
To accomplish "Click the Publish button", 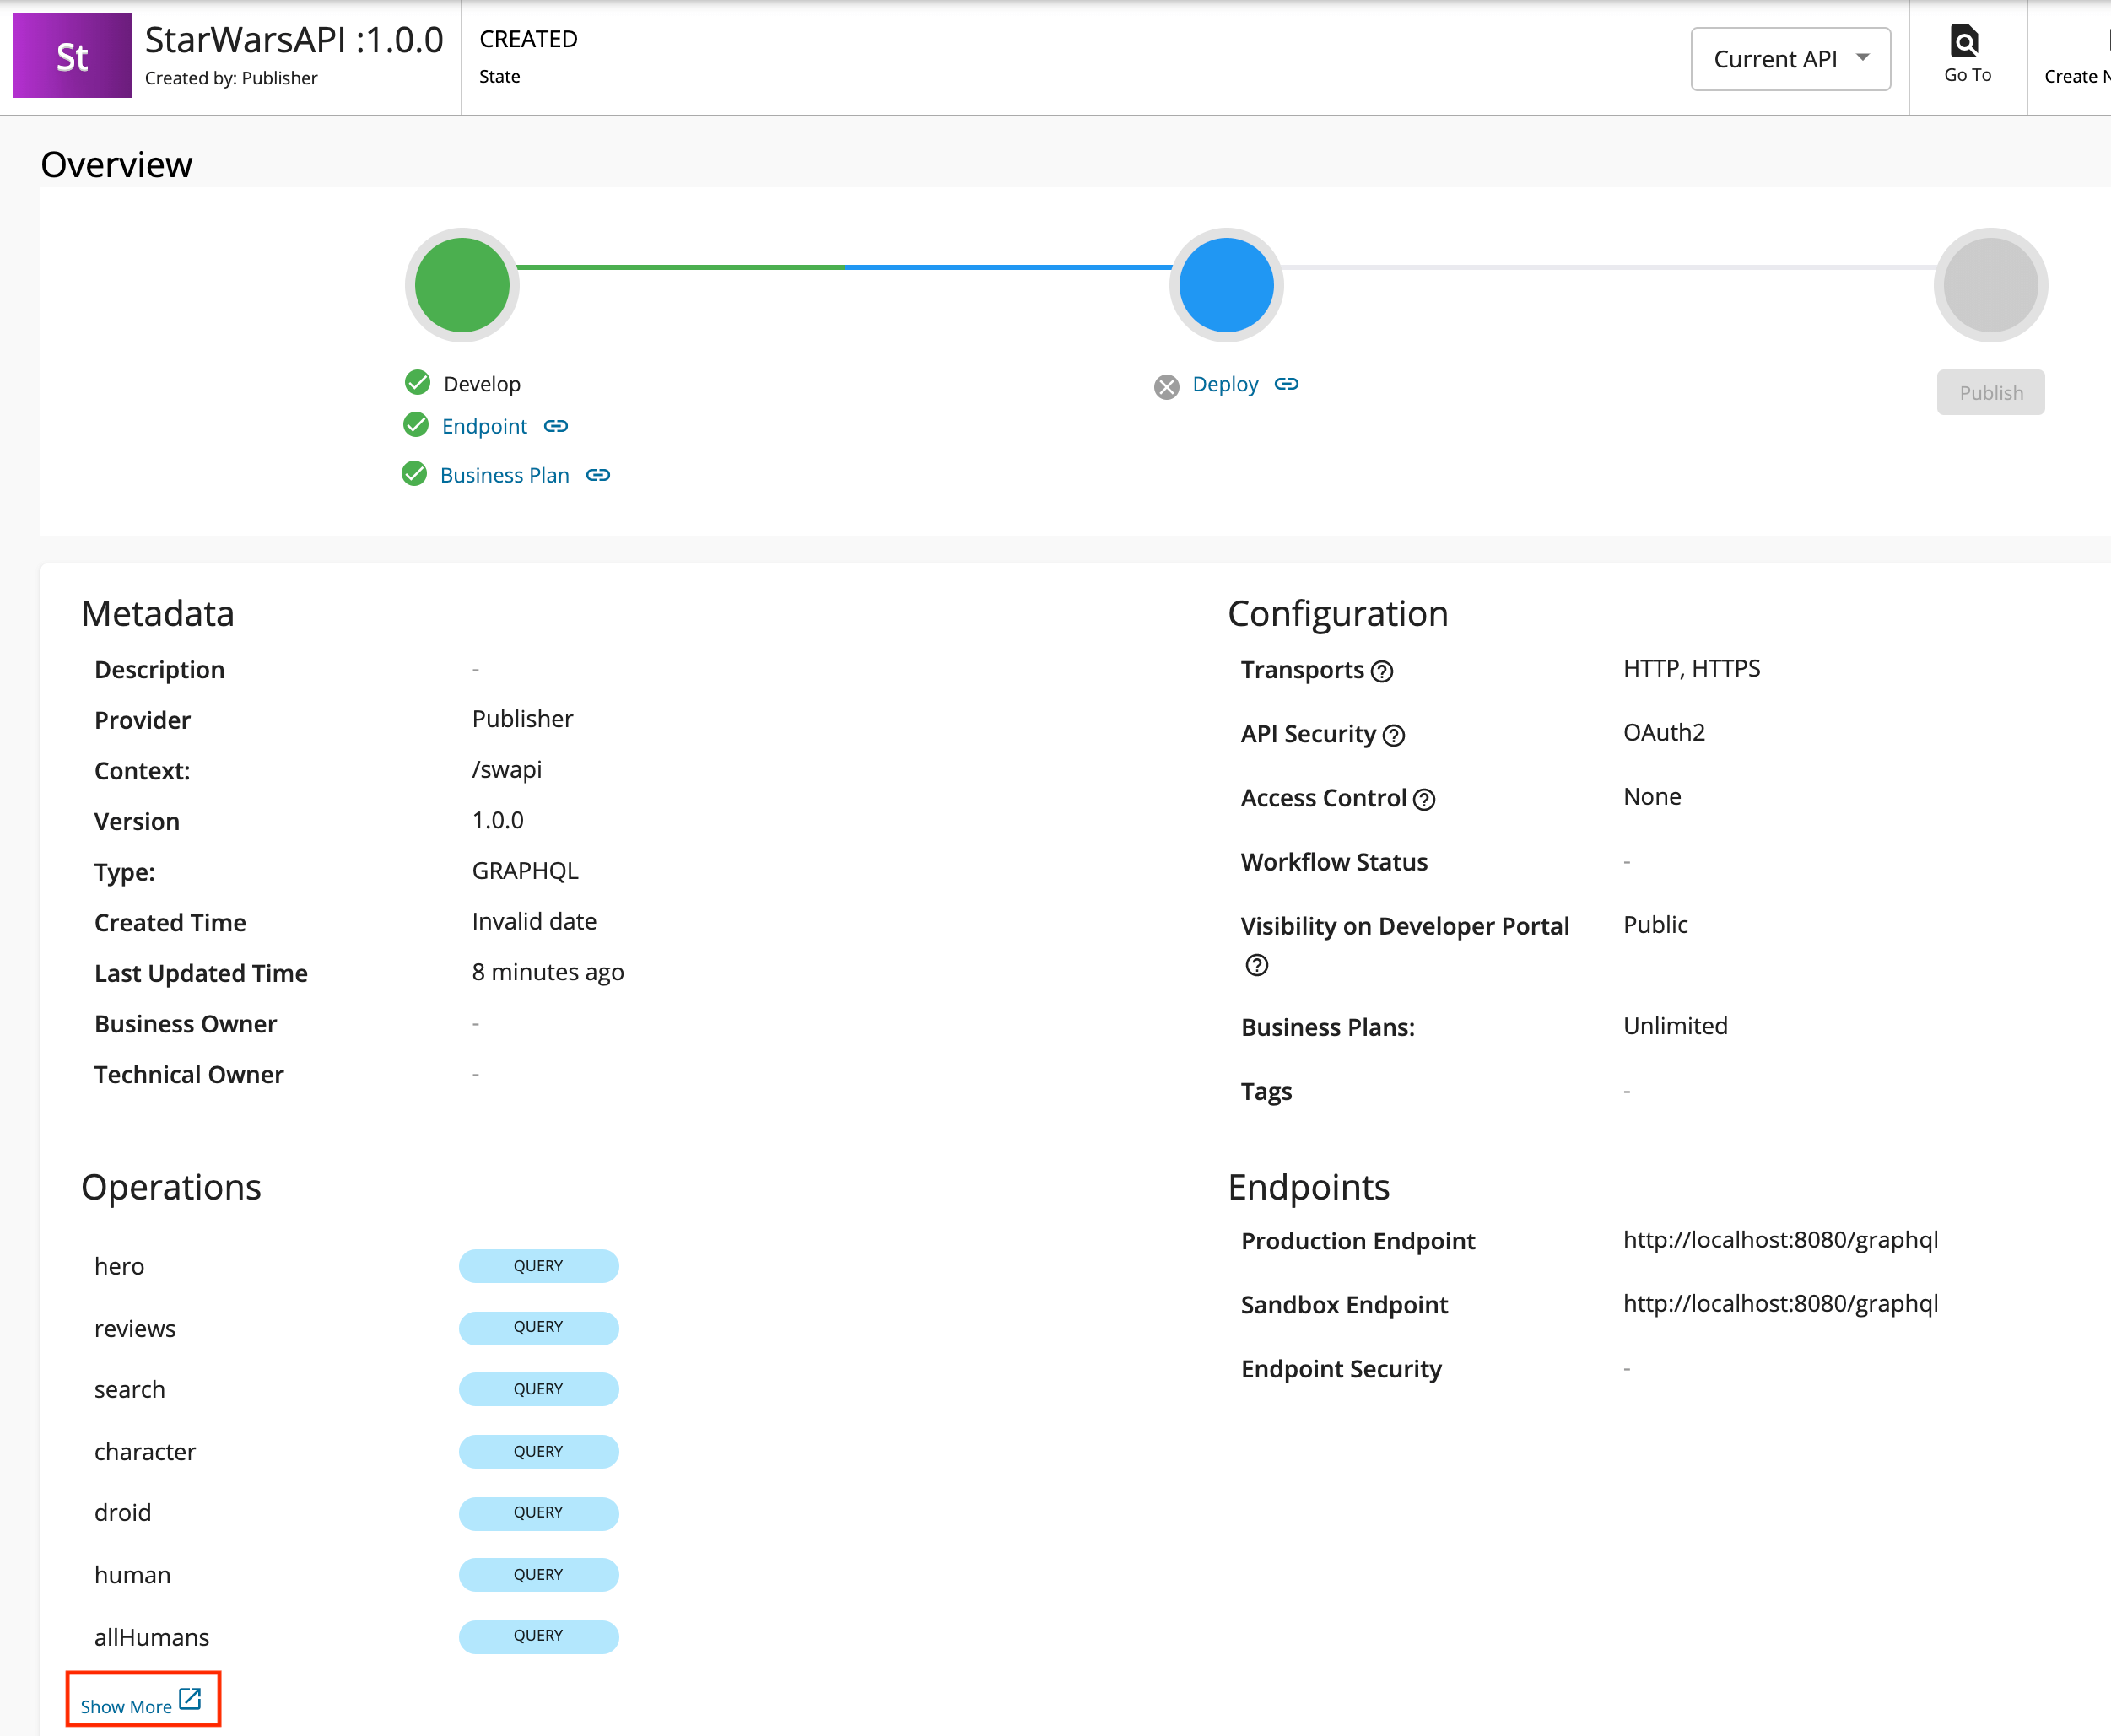I will point(1990,392).
